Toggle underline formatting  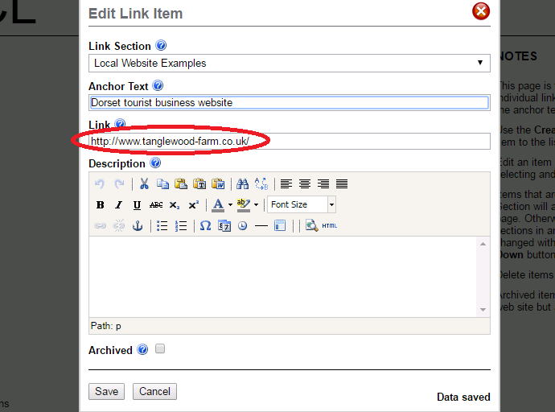tap(137, 204)
